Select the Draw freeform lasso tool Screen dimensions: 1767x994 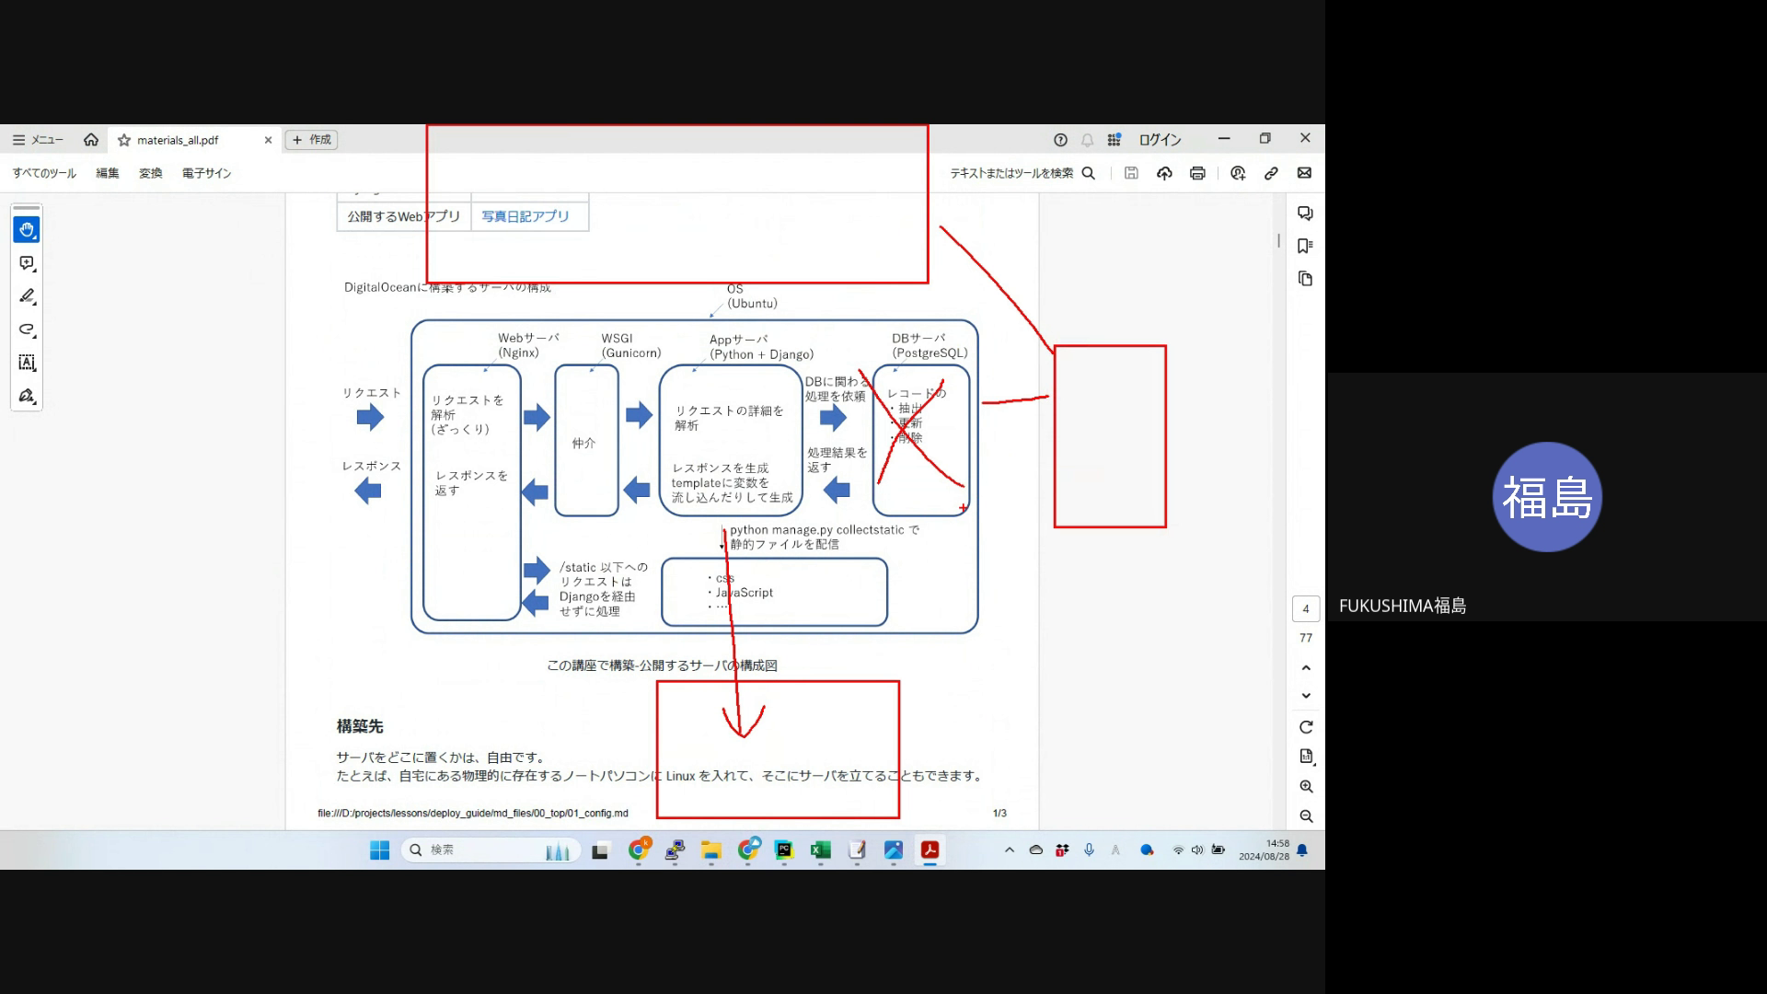click(x=27, y=329)
